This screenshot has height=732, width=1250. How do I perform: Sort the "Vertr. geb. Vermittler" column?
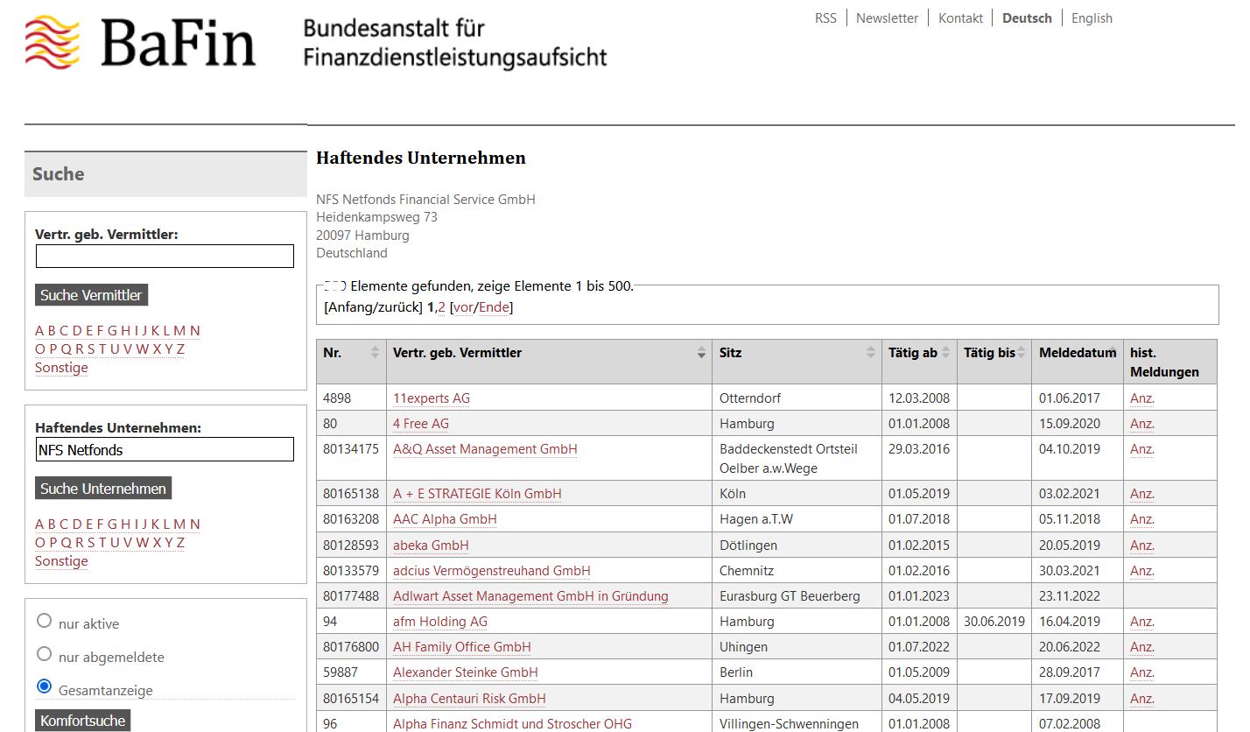pyautogui.click(x=701, y=352)
